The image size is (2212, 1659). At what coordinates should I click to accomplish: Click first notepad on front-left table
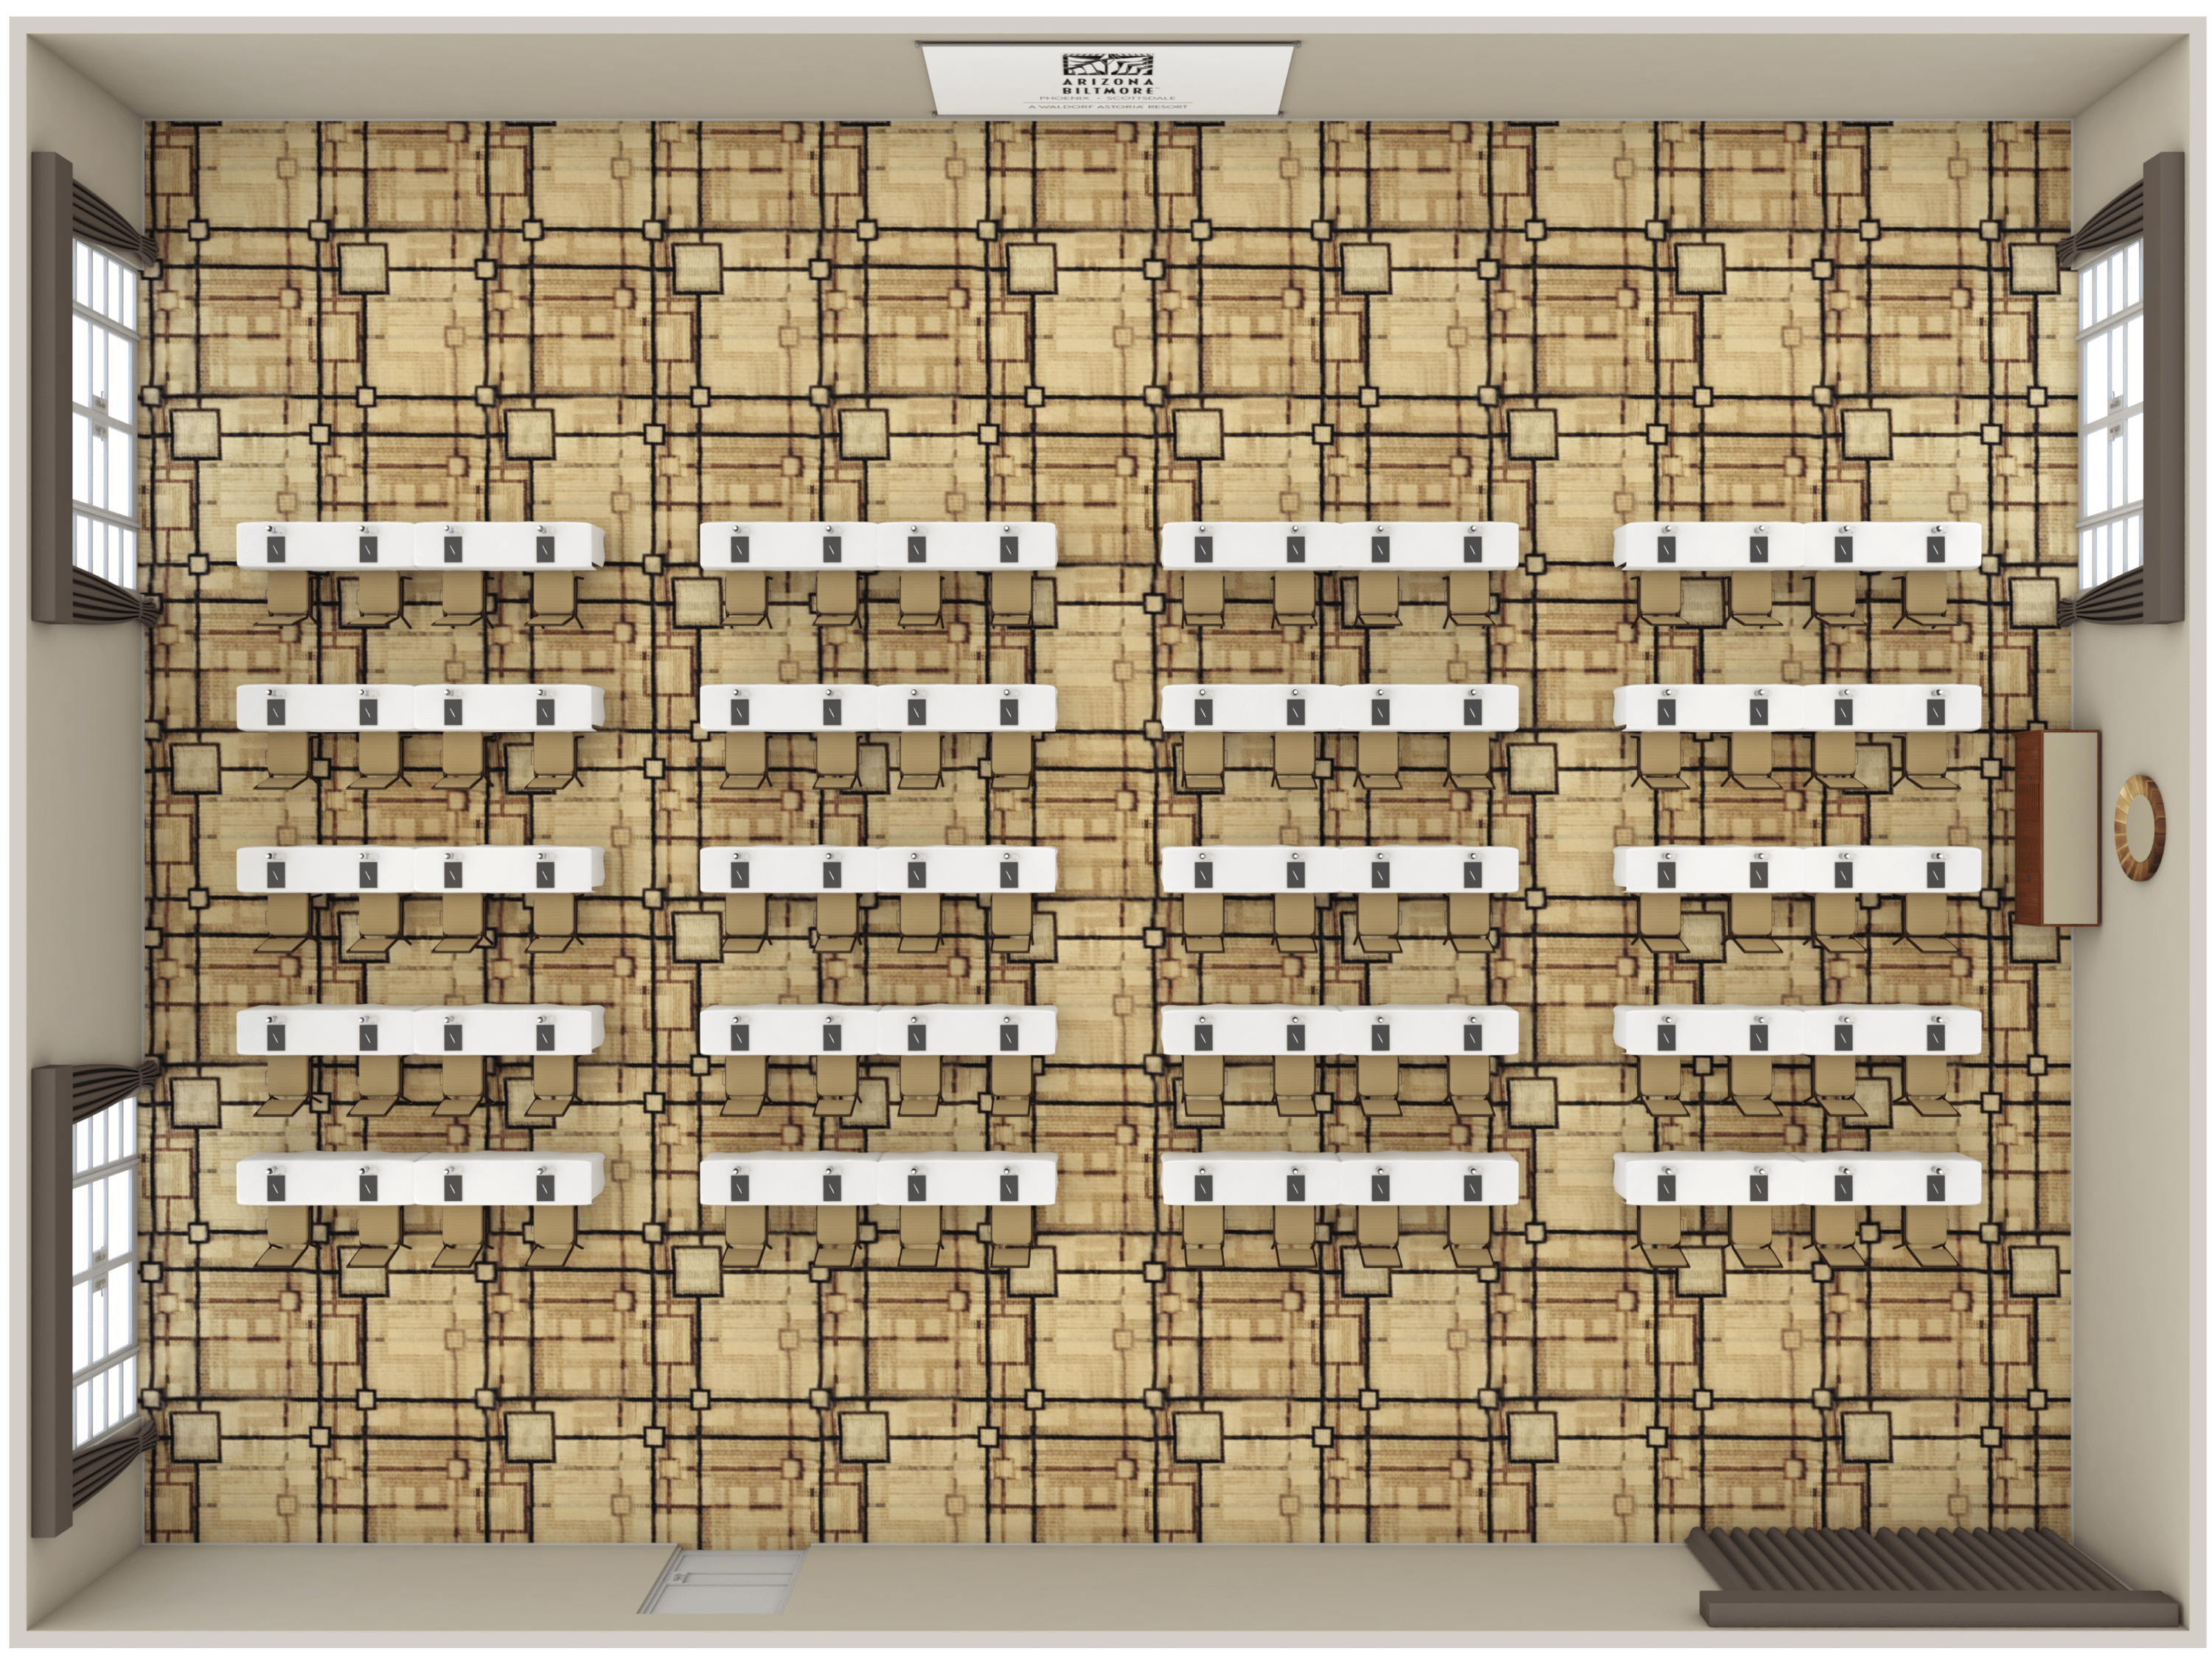coord(276,549)
